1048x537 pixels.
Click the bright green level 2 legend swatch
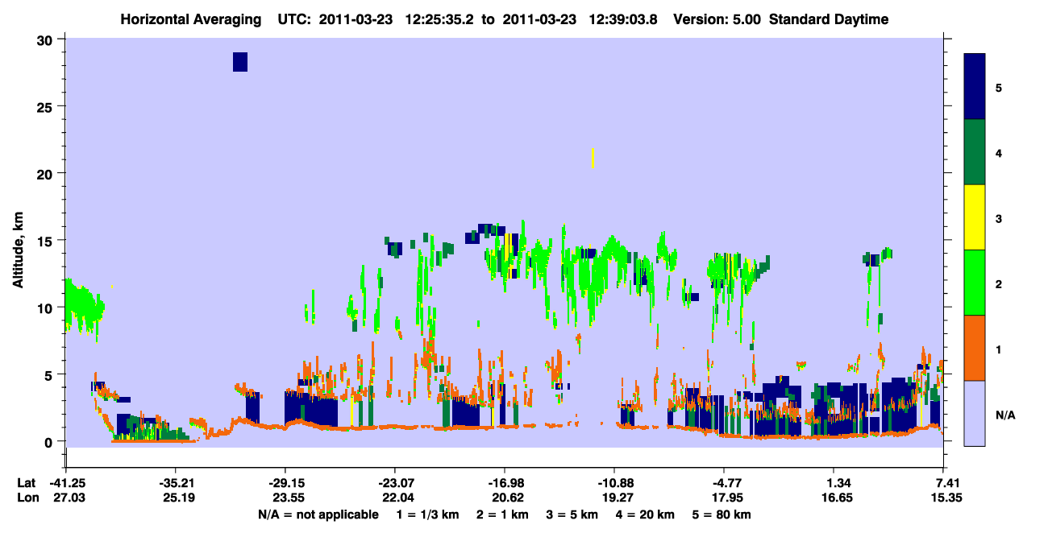click(x=975, y=283)
